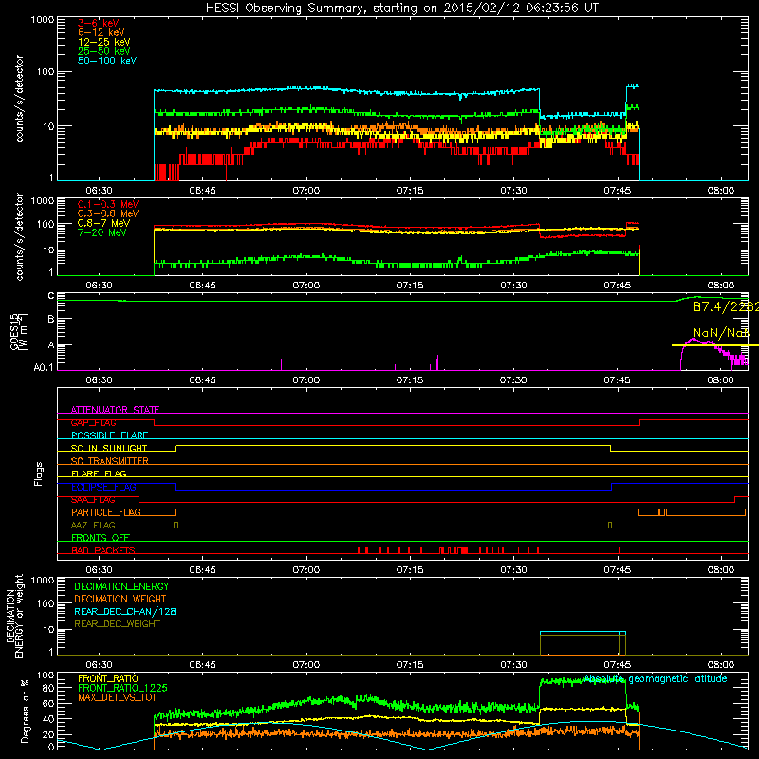The image size is (759, 759).
Task: Click the SC_TRANSMITTER flag label
Action: (x=110, y=461)
